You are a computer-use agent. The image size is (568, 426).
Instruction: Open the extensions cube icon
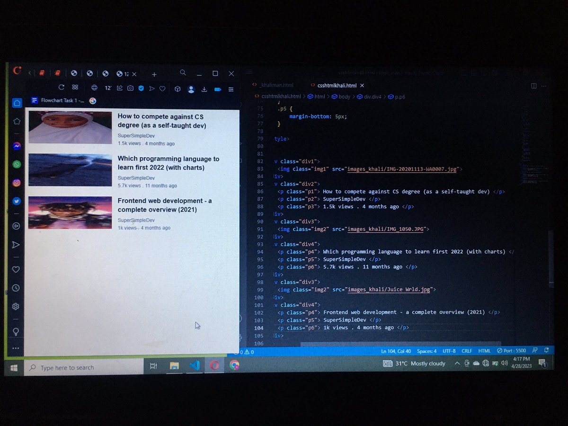[x=177, y=89]
